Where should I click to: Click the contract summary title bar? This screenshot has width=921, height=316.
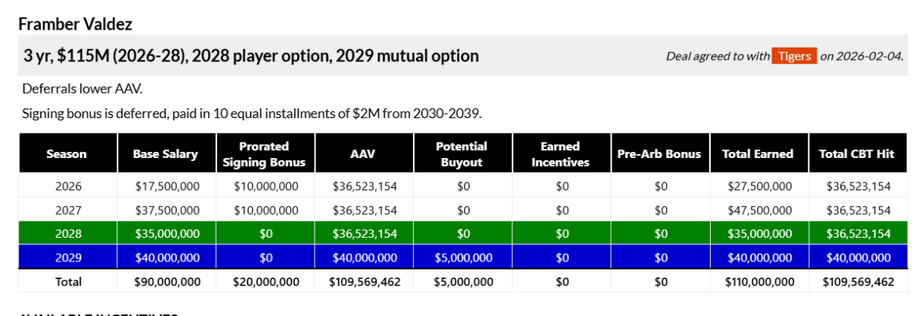464,55
